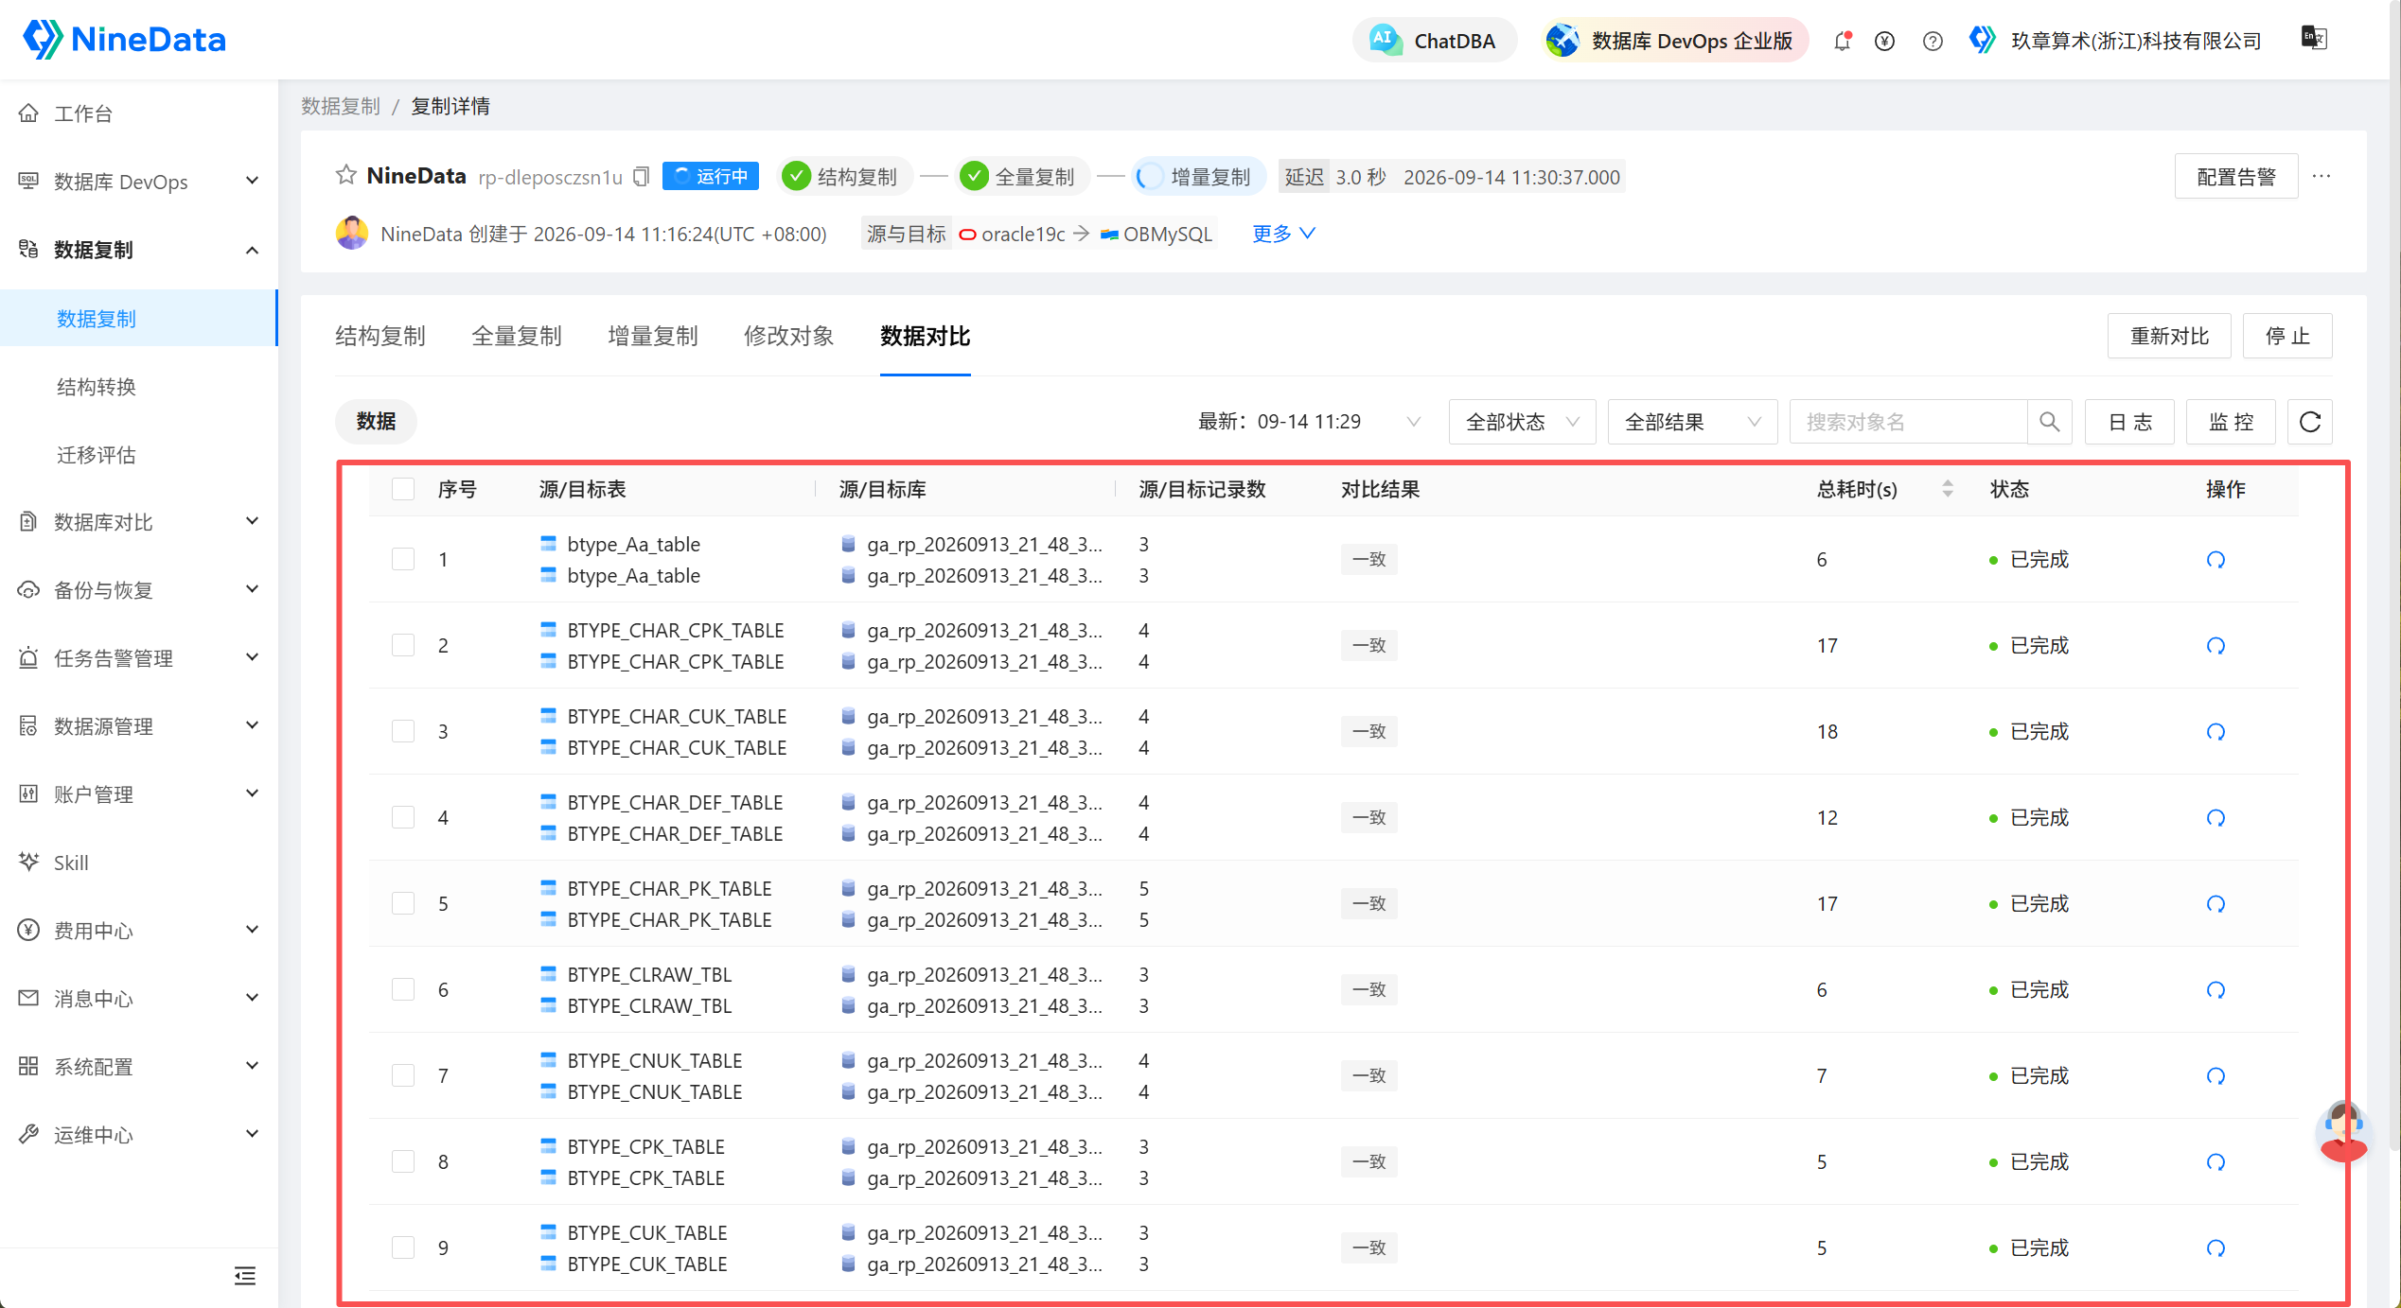Switch to the 全量复制 tab
The height and width of the screenshot is (1308, 2401).
coord(517,337)
